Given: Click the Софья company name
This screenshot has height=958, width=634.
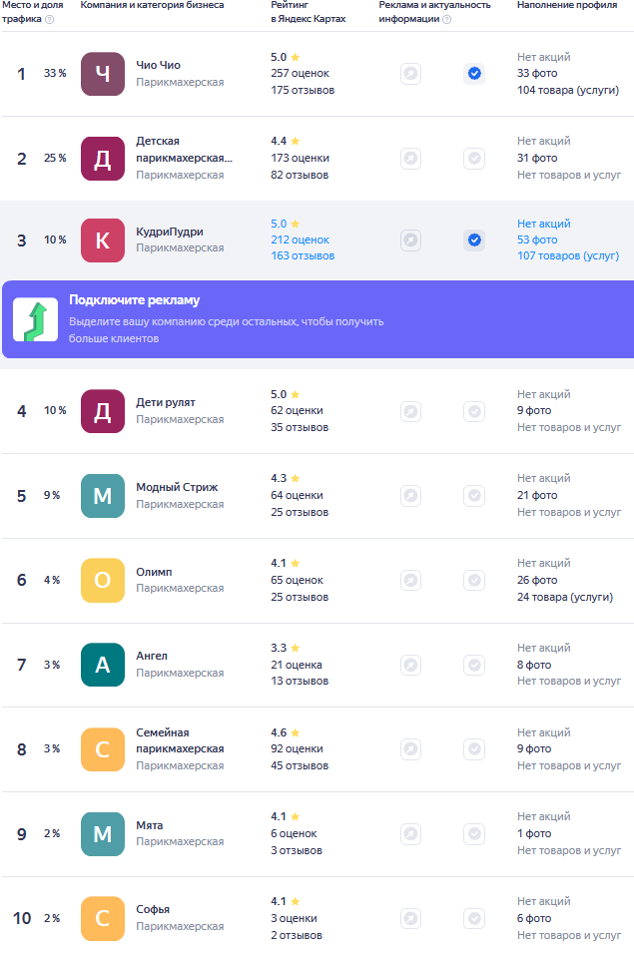Looking at the screenshot, I should tap(153, 910).
